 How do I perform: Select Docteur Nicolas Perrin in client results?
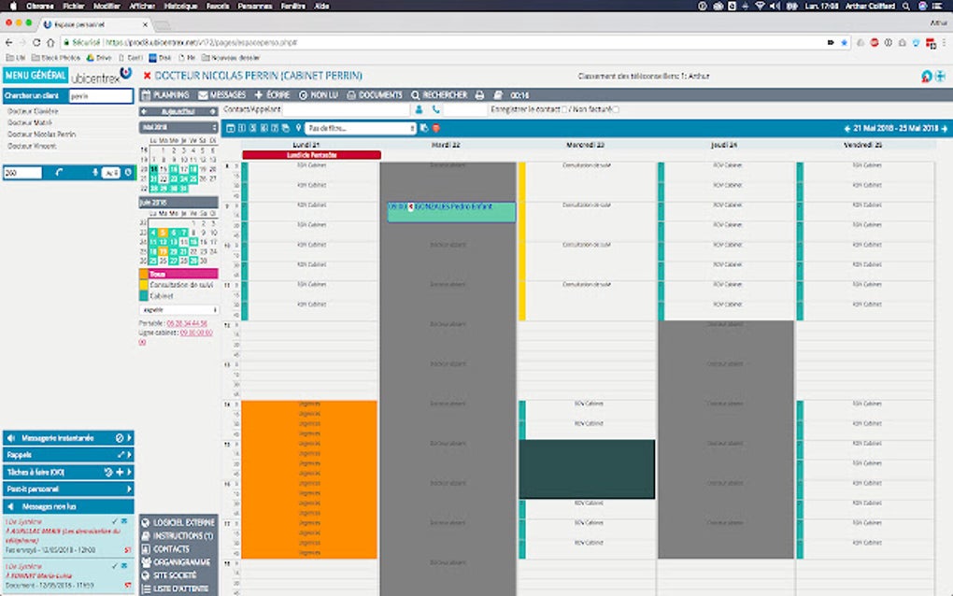[42, 135]
